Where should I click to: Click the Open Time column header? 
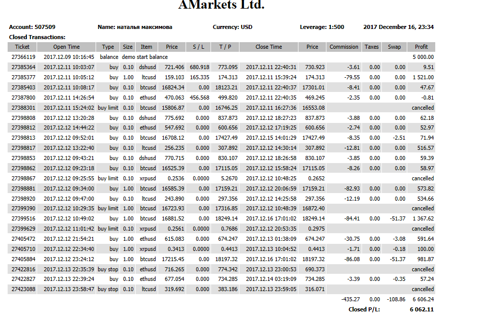point(66,47)
